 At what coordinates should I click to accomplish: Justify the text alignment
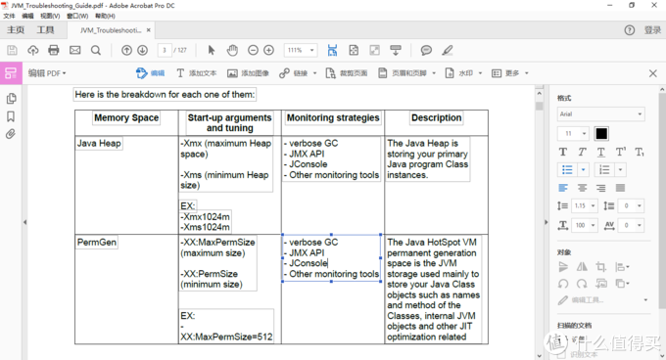point(621,188)
